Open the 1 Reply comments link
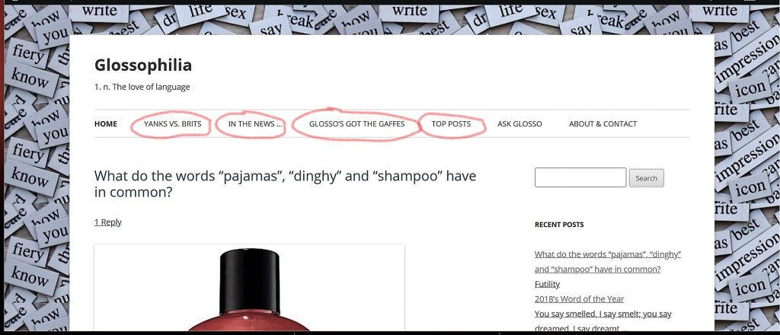 pyautogui.click(x=108, y=222)
